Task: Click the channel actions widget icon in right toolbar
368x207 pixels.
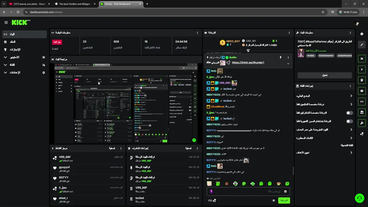Action: 362,112
